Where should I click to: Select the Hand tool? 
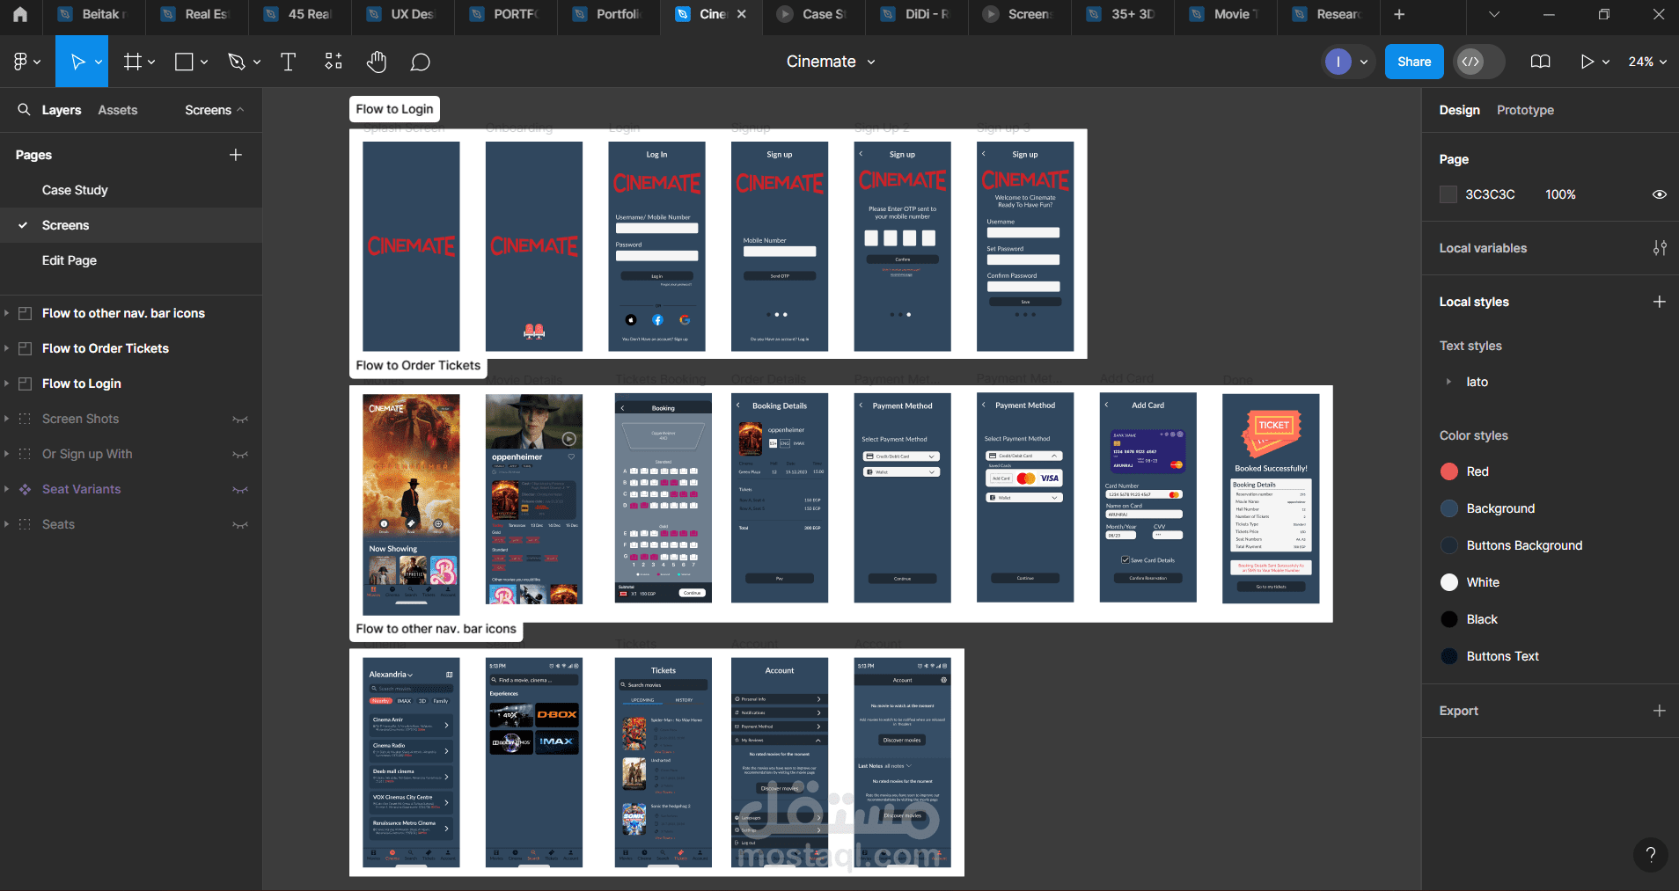point(377,62)
